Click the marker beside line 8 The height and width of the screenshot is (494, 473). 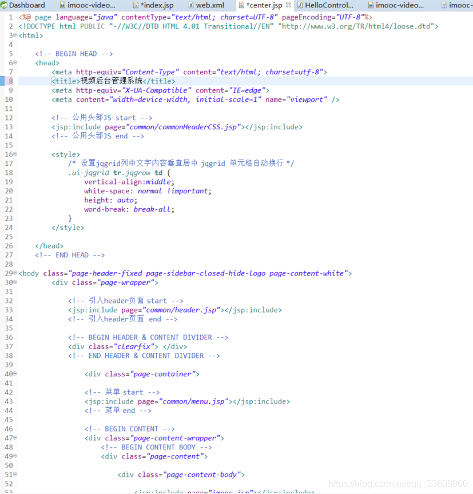2,81
